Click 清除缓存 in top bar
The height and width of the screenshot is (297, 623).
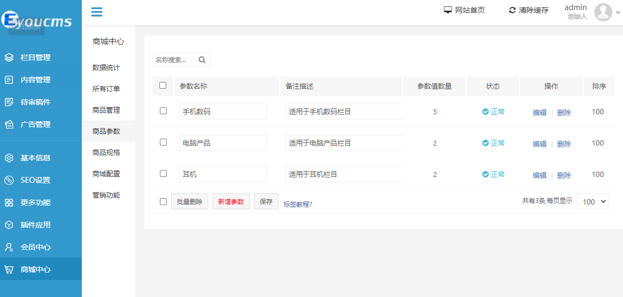534,10
